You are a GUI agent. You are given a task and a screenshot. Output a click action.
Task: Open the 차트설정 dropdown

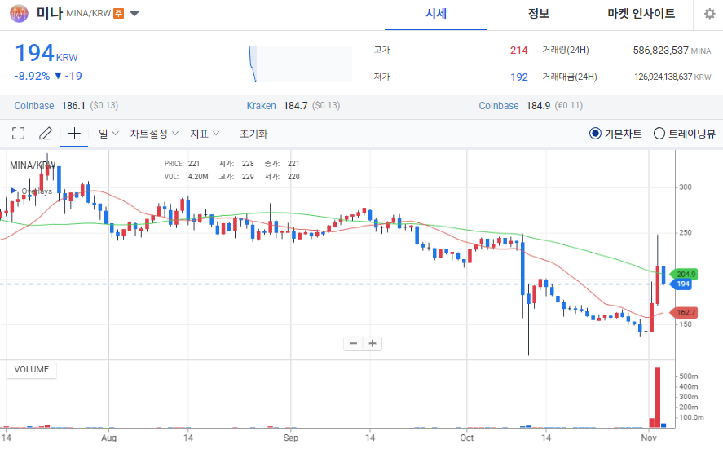[x=154, y=134]
